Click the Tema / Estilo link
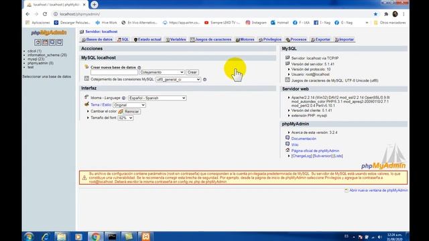429x241 pixels. pyautogui.click(x=101, y=105)
